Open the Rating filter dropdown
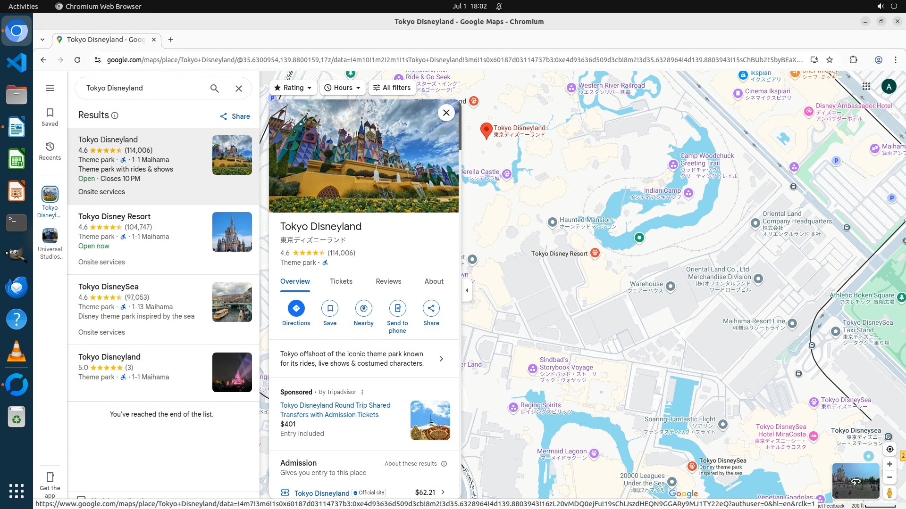906x509 pixels. click(x=293, y=88)
